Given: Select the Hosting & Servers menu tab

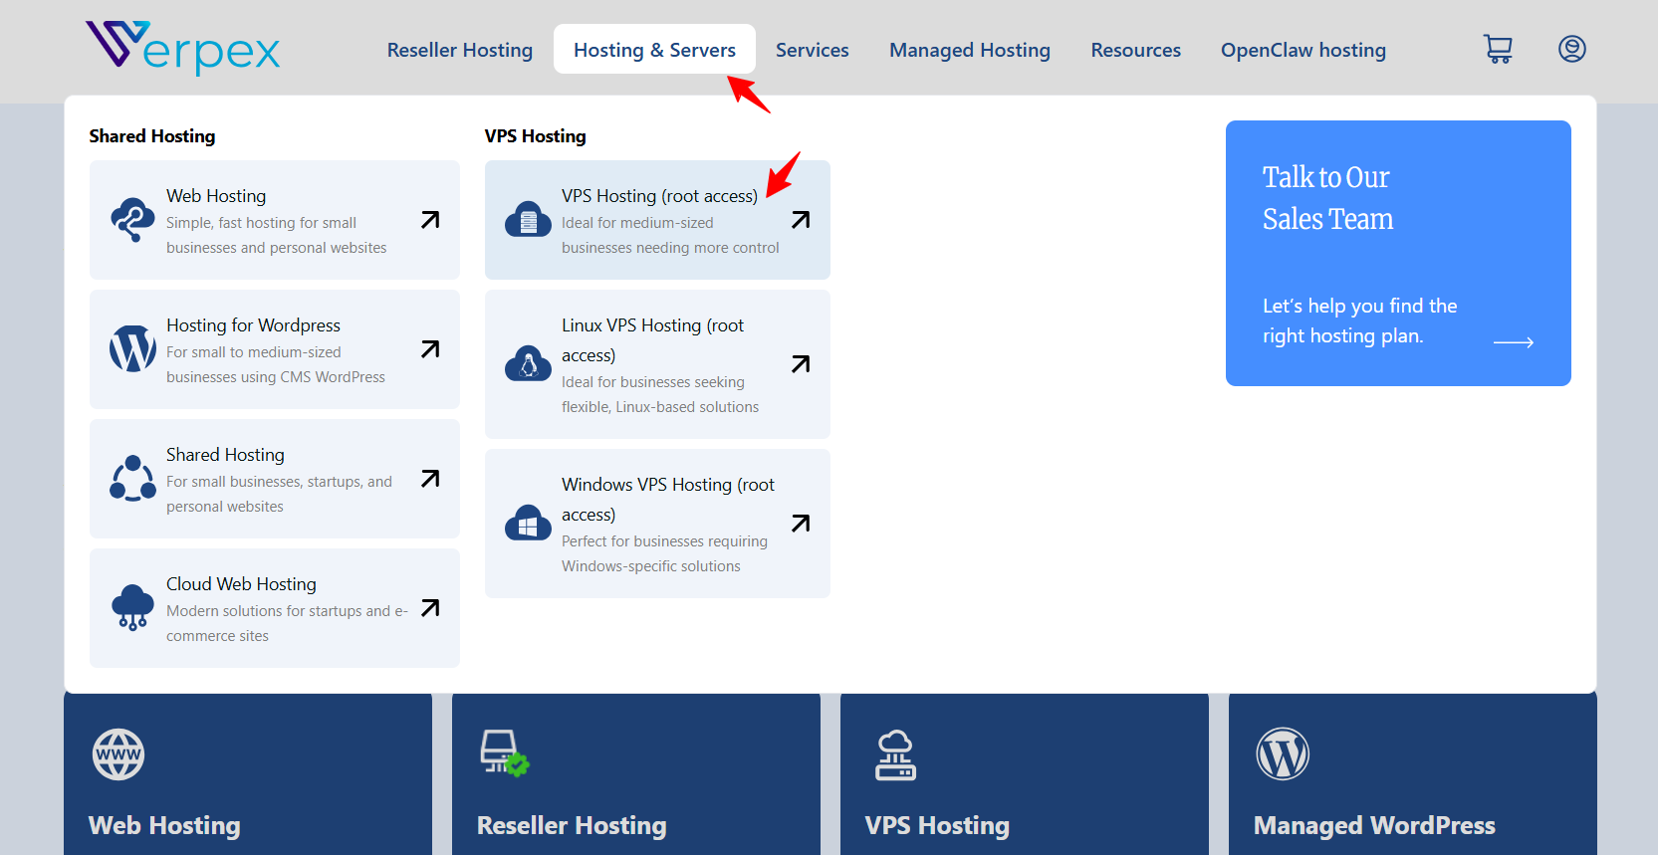Looking at the screenshot, I should [x=654, y=50].
